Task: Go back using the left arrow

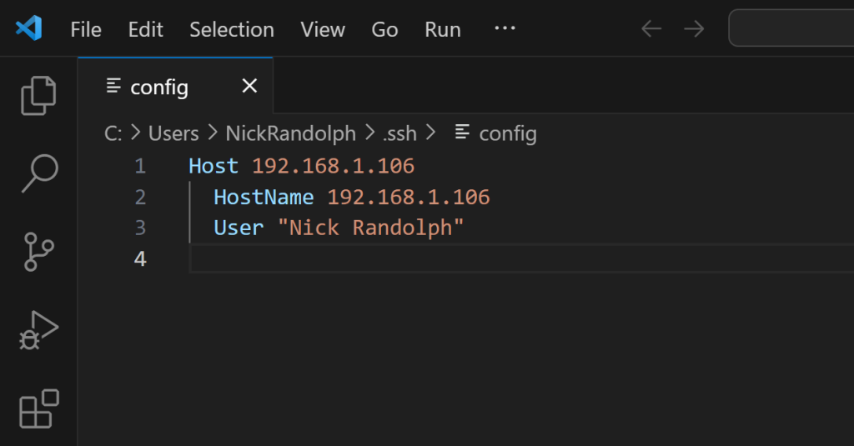Action: pyautogui.click(x=651, y=28)
